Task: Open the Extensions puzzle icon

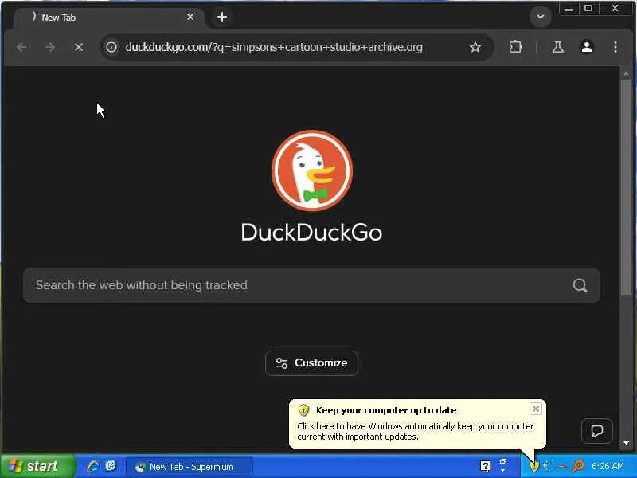Action: pos(515,47)
